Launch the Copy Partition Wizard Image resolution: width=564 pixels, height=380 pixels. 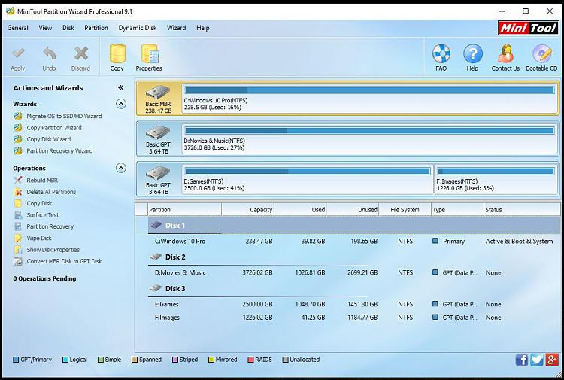[54, 128]
